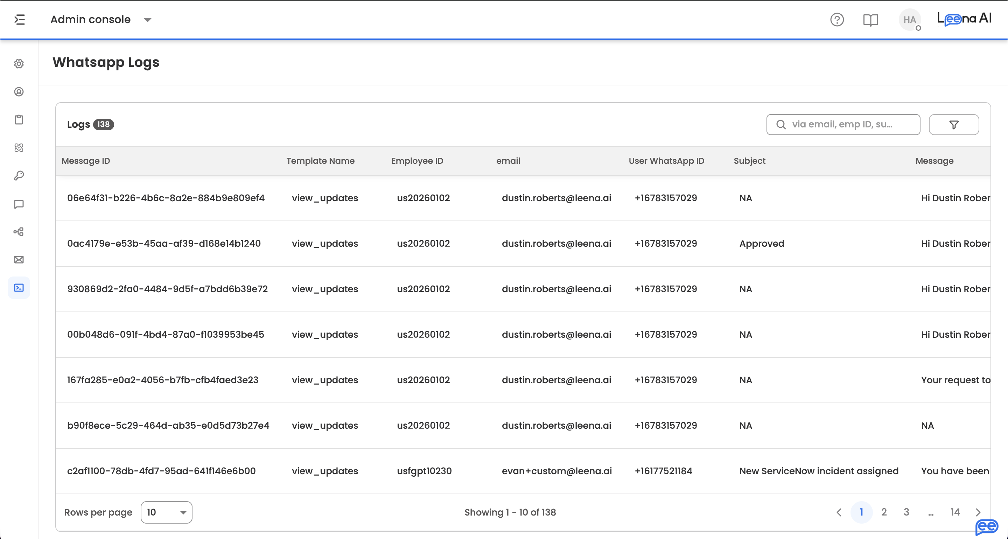The width and height of the screenshot is (1008, 539).
Task: Click the Leena AI logo
Action: click(964, 19)
